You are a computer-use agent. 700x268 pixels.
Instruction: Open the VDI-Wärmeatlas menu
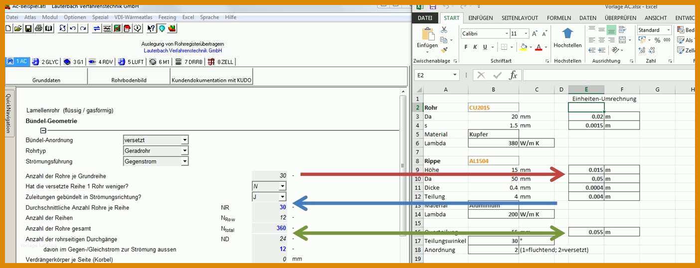(x=133, y=17)
